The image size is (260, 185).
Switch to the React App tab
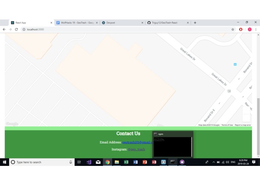(31, 23)
